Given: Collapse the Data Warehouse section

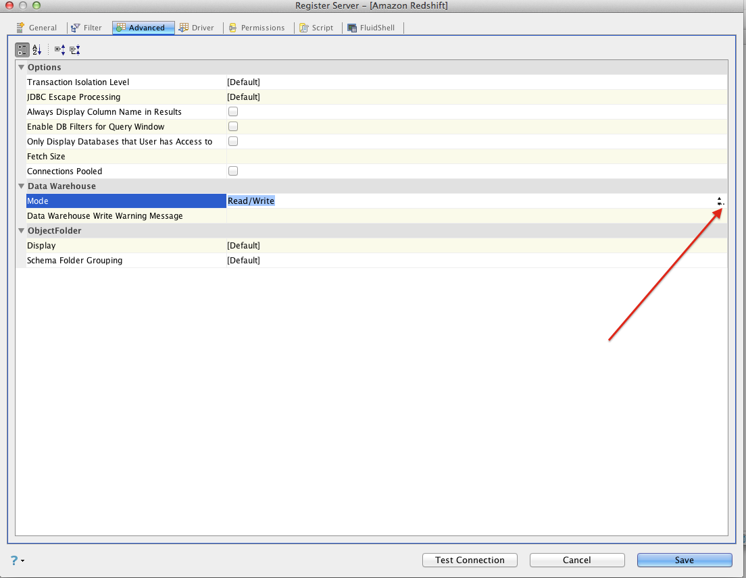Looking at the screenshot, I should [22, 186].
